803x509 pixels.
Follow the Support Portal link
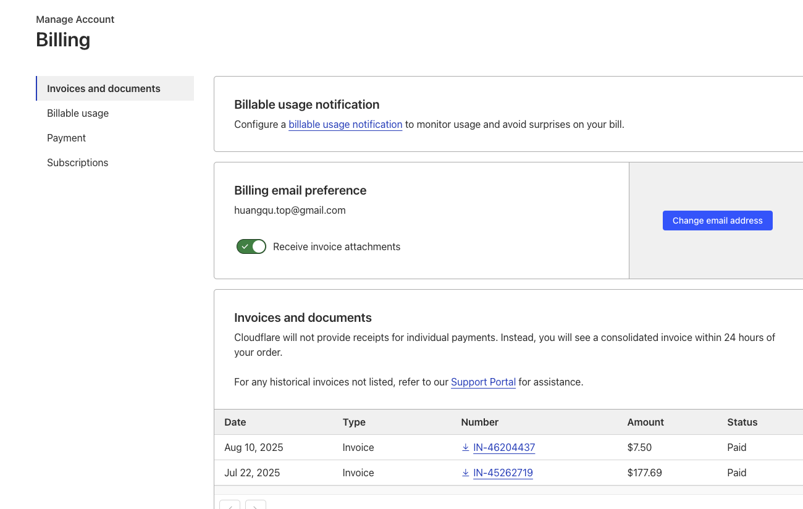(x=483, y=382)
